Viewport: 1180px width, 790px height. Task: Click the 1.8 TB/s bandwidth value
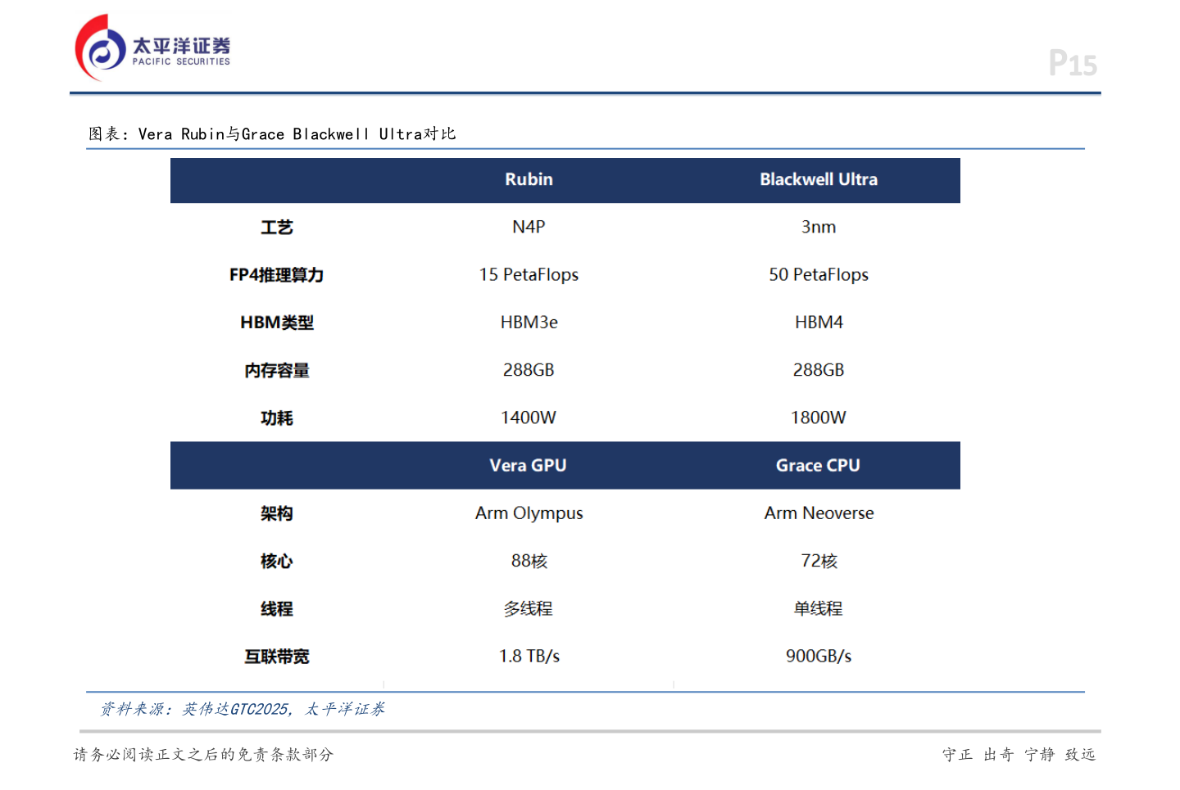pos(529,657)
